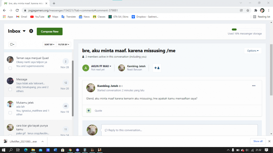Open Translate bookmark

(x=69, y=17)
